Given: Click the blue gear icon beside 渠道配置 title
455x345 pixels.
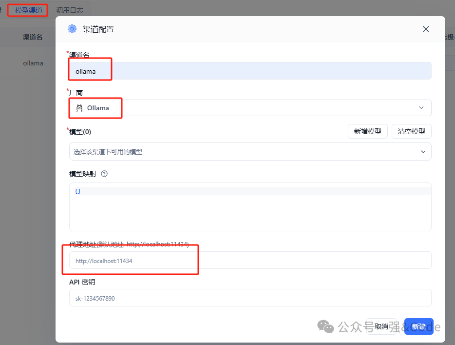Looking at the screenshot, I should point(72,29).
